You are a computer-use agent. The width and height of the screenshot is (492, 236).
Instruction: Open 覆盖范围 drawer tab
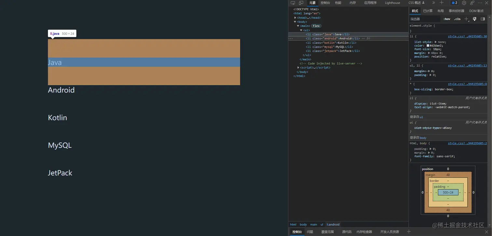pos(328,232)
